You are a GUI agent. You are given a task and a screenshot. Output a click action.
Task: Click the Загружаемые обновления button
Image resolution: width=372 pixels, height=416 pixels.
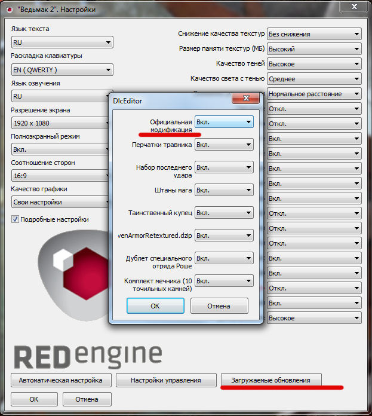point(271,380)
